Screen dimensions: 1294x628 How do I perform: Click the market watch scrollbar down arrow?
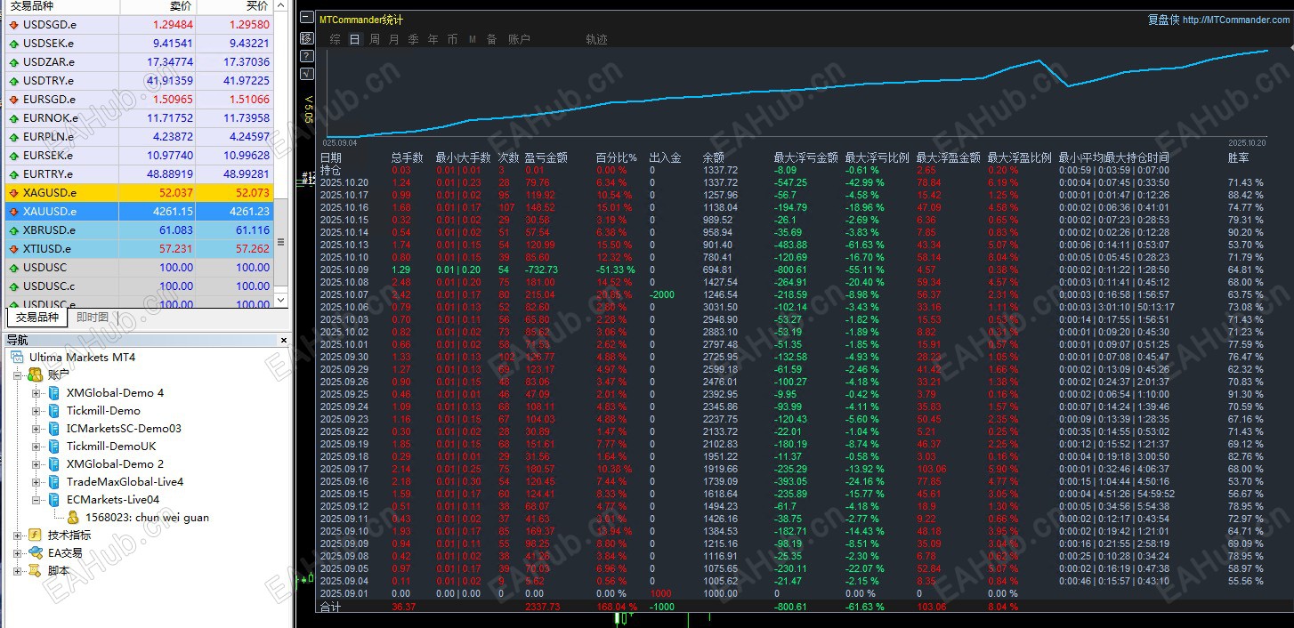pyautogui.click(x=282, y=302)
